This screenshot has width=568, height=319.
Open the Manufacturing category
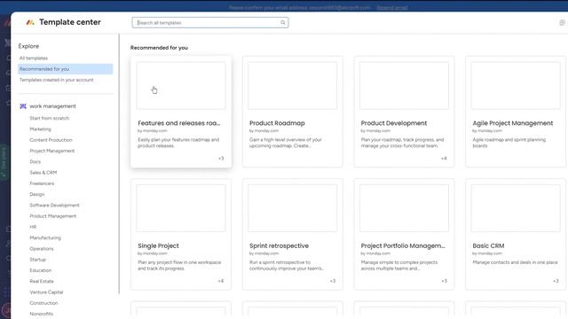(45, 237)
